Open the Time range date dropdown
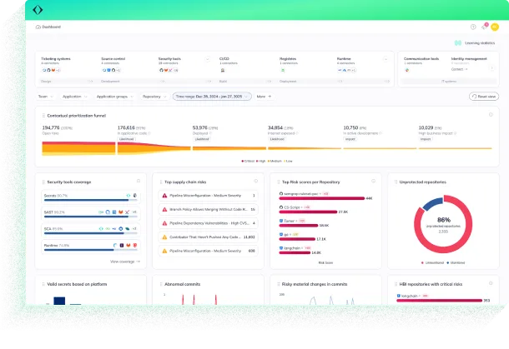 pos(212,97)
